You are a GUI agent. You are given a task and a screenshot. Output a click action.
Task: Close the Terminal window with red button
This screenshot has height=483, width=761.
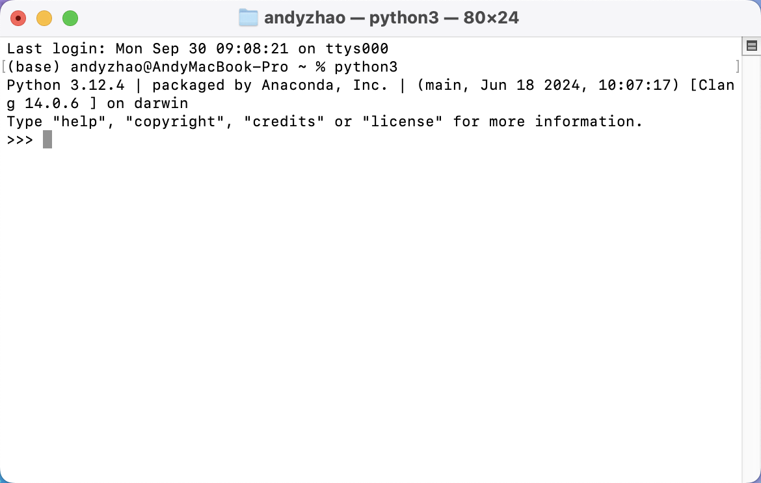[18, 18]
